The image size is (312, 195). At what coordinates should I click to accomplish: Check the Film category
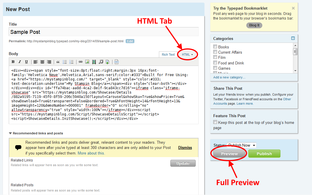[x=215, y=57]
